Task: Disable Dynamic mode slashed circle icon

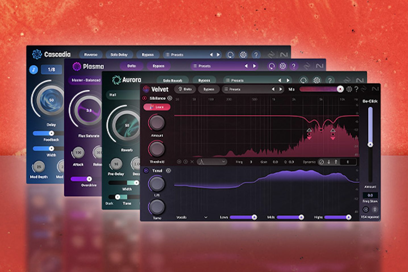Action: pyautogui.click(x=321, y=162)
